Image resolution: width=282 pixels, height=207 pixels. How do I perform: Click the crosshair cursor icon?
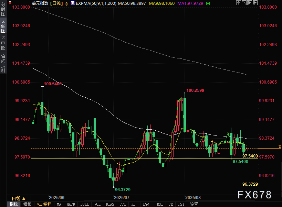(239, 3)
